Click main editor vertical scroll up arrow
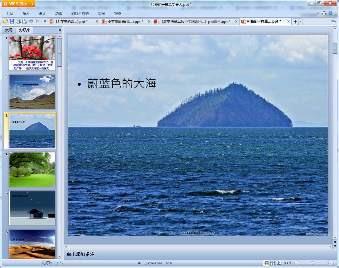The image size is (339, 268). point(335,28)
